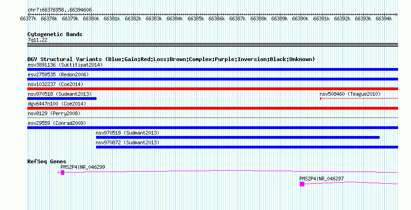Click the nsv970519 (Sudmant2013) blue bar
Image resolution: width=411 pixels, height=210 pixels.
click(238, 137)
